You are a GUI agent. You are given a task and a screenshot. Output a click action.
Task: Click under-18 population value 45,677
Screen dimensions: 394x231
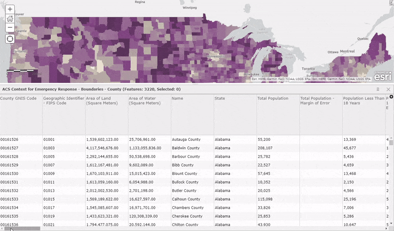click(x=350, y=148)
